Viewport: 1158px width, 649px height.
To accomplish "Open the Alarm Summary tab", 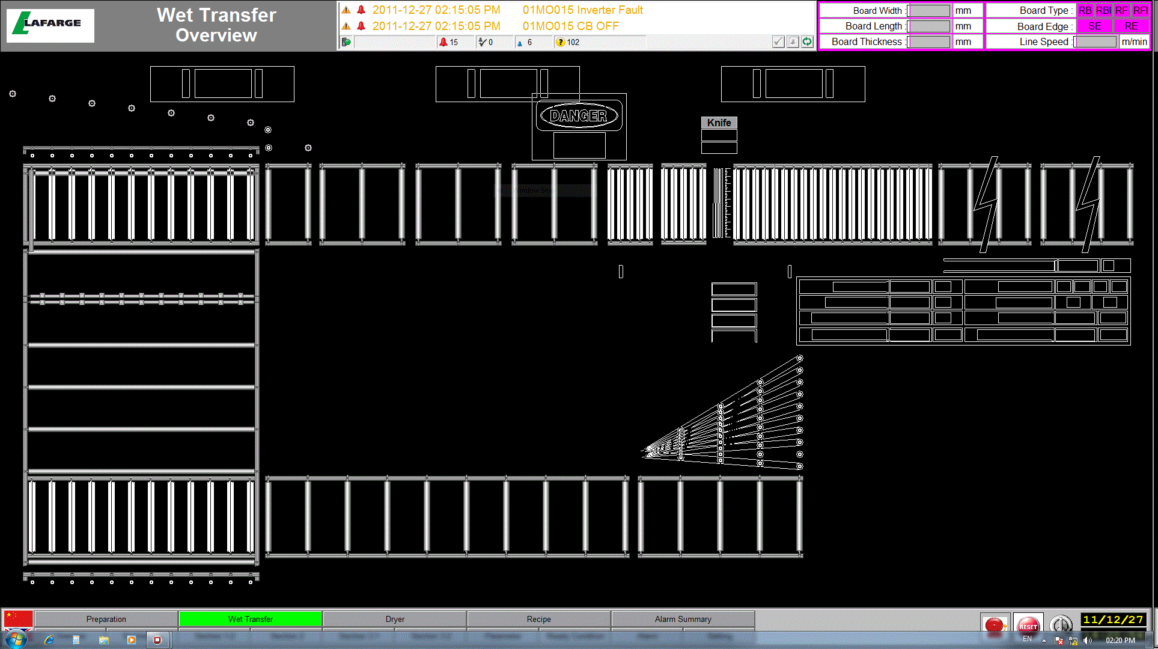I will pos(683,619).
